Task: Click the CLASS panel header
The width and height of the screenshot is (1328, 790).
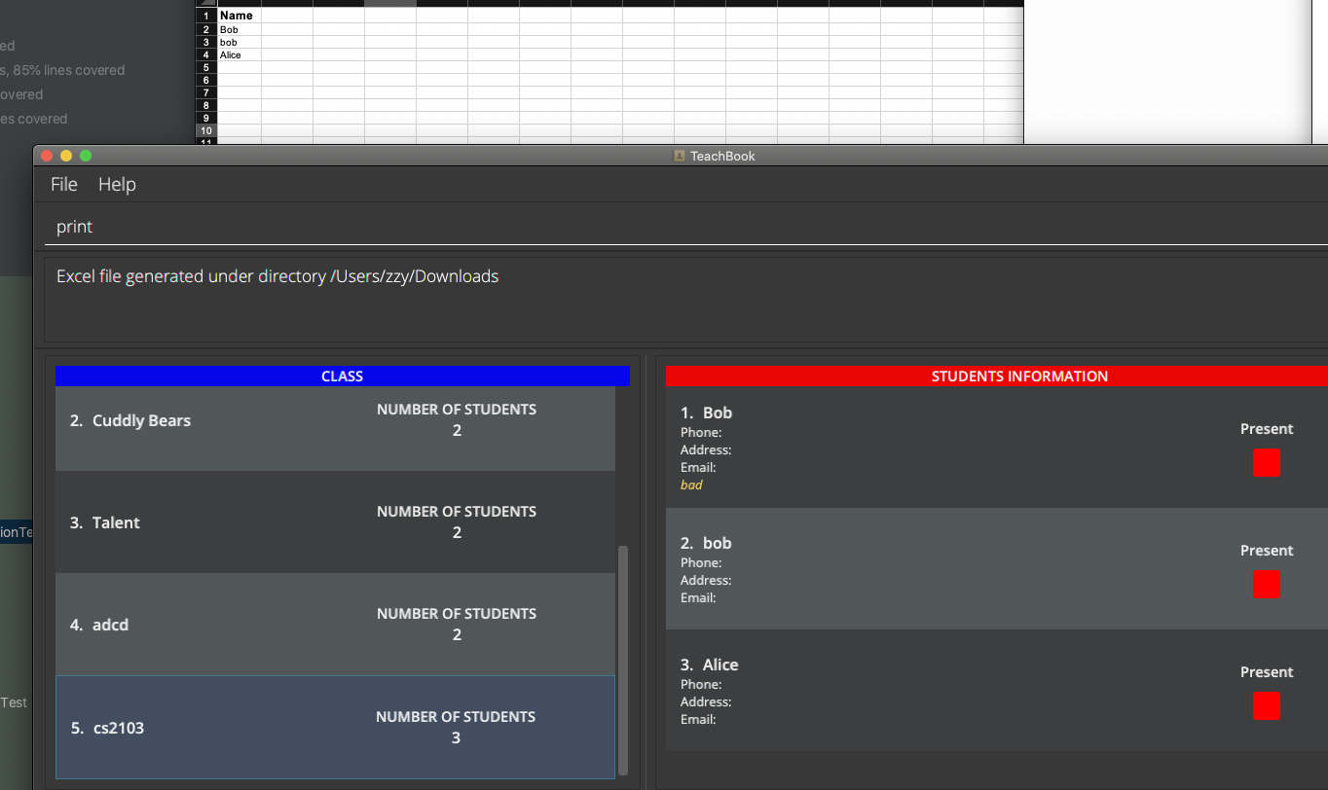Action: point(342,377)
